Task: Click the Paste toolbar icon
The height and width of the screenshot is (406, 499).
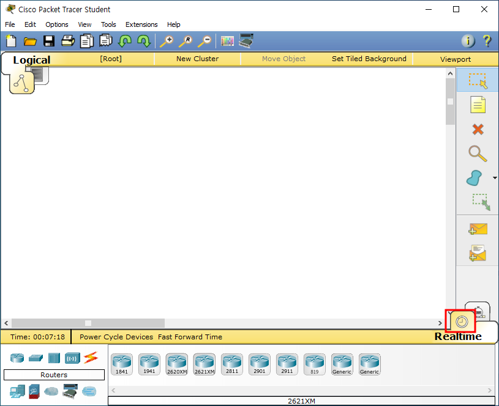Action: click(x=106, y=42)
